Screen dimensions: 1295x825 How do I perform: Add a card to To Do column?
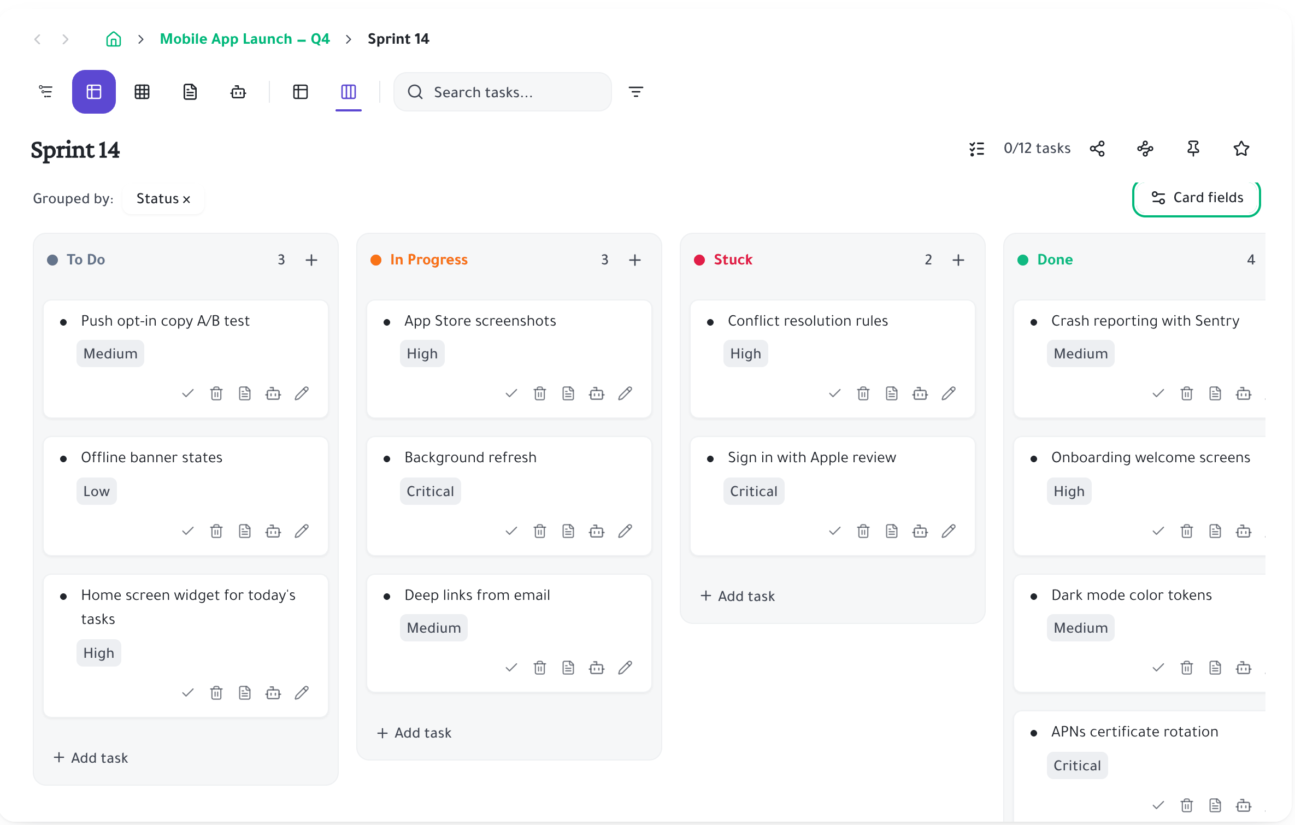click(x=311, y=260)
